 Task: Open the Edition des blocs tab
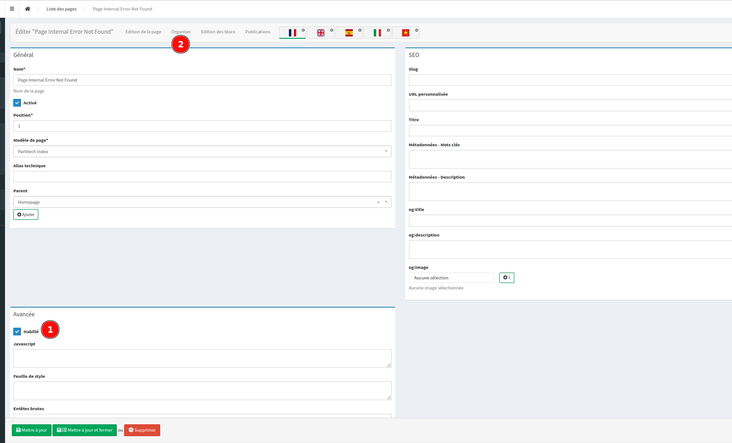tap(218, 32)
